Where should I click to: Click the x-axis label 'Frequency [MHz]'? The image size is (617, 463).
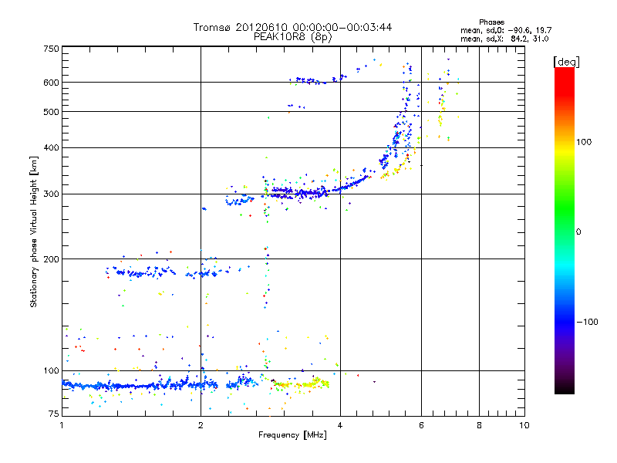(x=292, y=435)
